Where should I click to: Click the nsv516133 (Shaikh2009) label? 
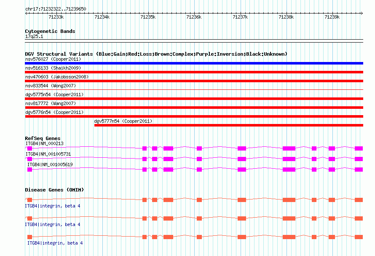(53, 68)
